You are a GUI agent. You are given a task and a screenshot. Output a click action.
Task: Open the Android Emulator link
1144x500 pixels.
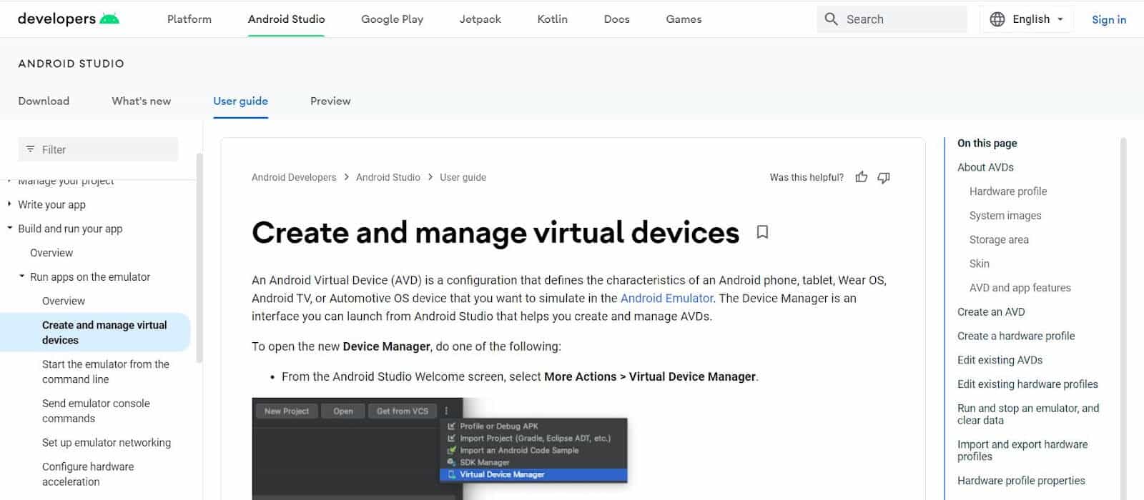[x=666, y=299]
